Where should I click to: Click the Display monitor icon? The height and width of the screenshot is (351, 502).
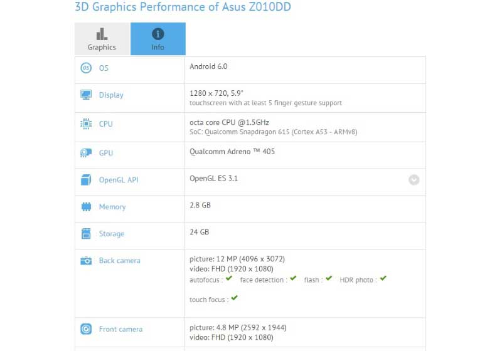coord(86,95)
